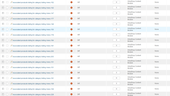Check the gray checkbox in menu 200 row

point(3,51)
